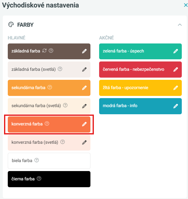Click the sync arrows icon on základná farba
This screenshot has height=199, width=188.
coord(44,51)
